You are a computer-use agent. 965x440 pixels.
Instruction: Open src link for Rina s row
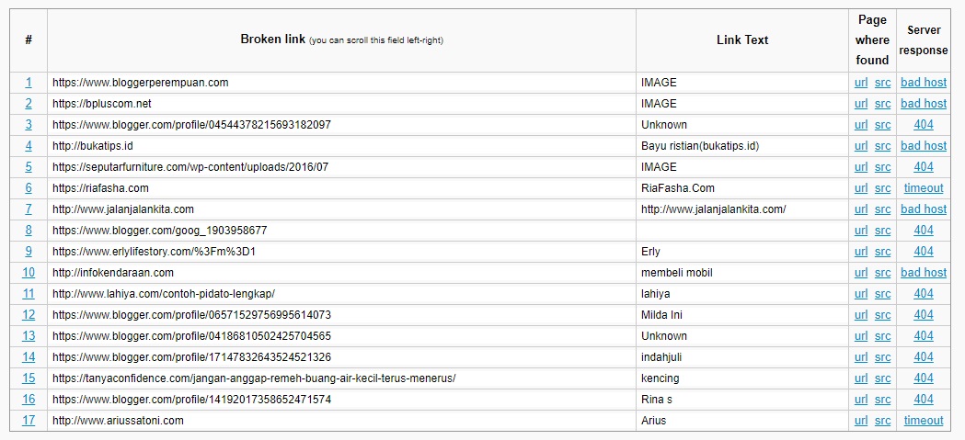pyautogui.click(x=882, y=400)
